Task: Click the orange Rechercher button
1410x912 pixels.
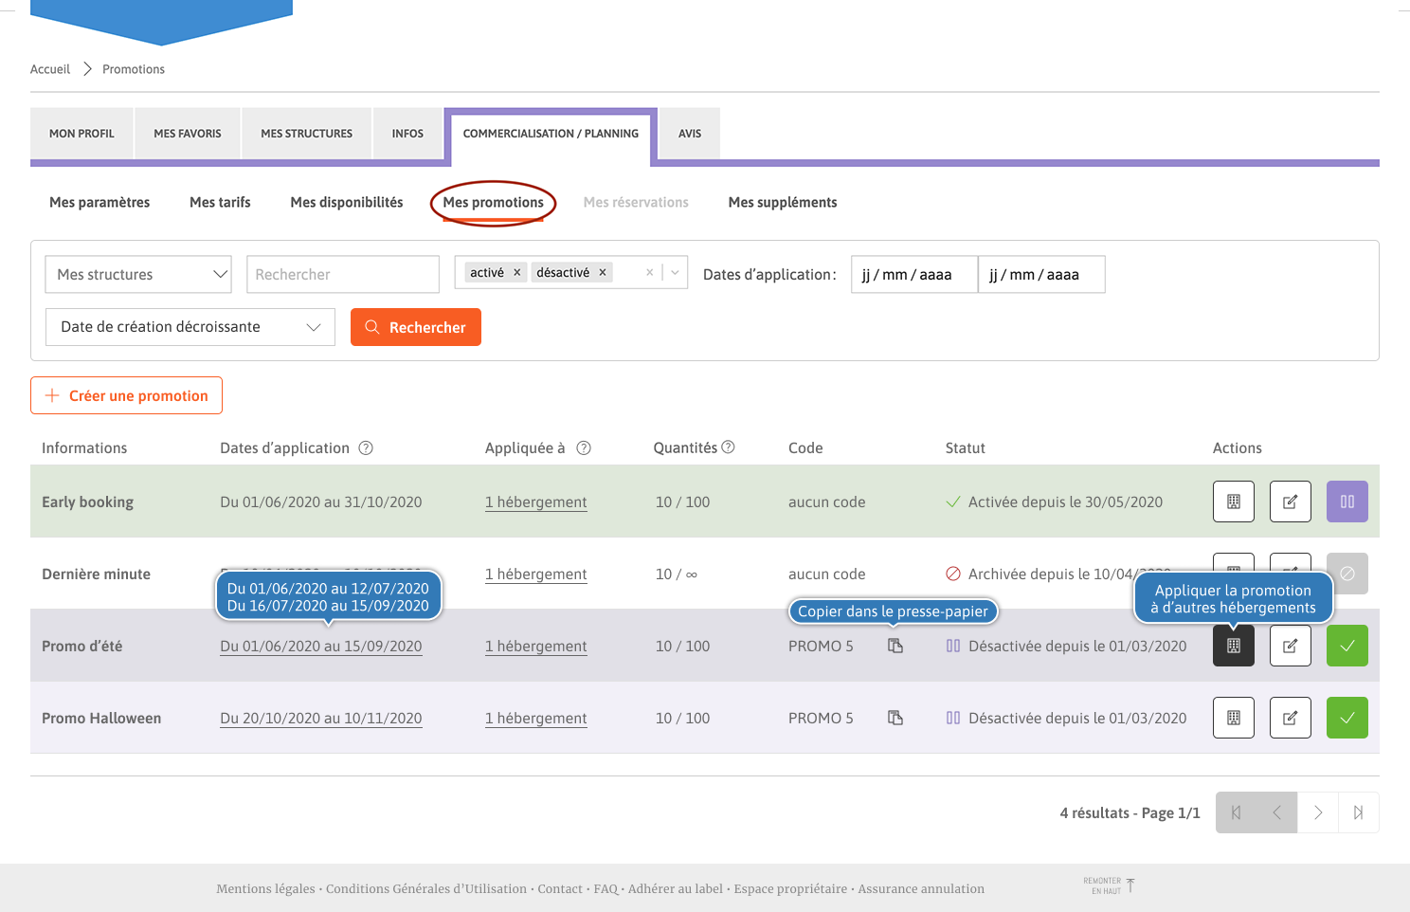Action: tap(416, 327)
